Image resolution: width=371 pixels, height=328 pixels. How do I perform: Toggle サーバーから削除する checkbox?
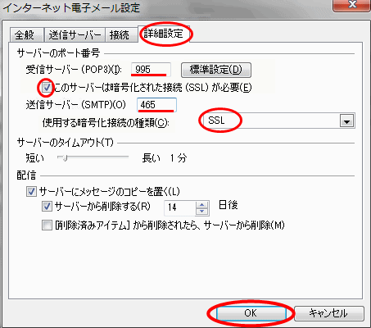point(47,207)
